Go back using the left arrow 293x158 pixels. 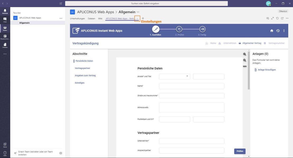3,3
